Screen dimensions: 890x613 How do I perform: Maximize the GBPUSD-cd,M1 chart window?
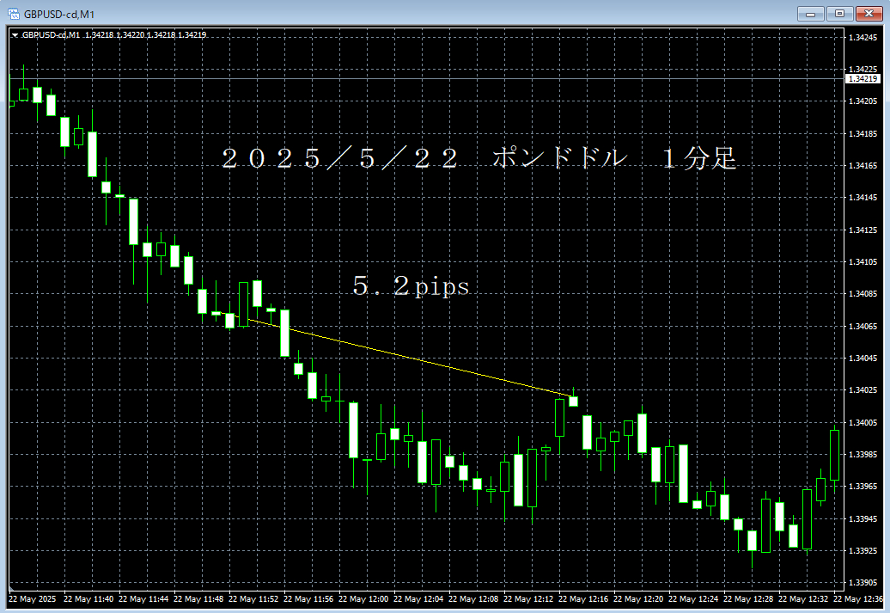coord(840,14)
